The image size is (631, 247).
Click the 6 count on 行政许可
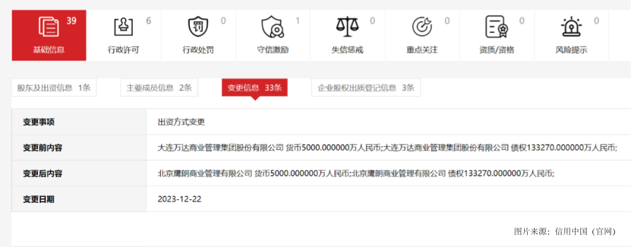tap(148, 21)
